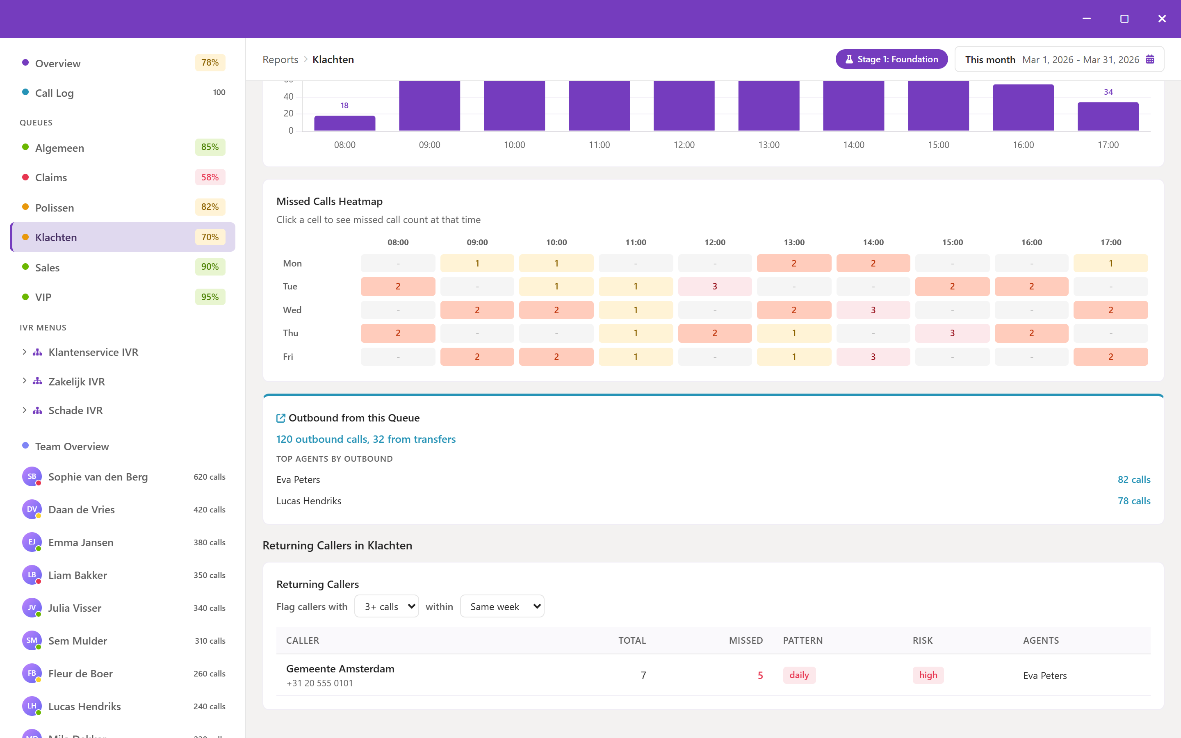Click the calendar icon in date range picker

pyautogui.click(x=1150, y=59)
